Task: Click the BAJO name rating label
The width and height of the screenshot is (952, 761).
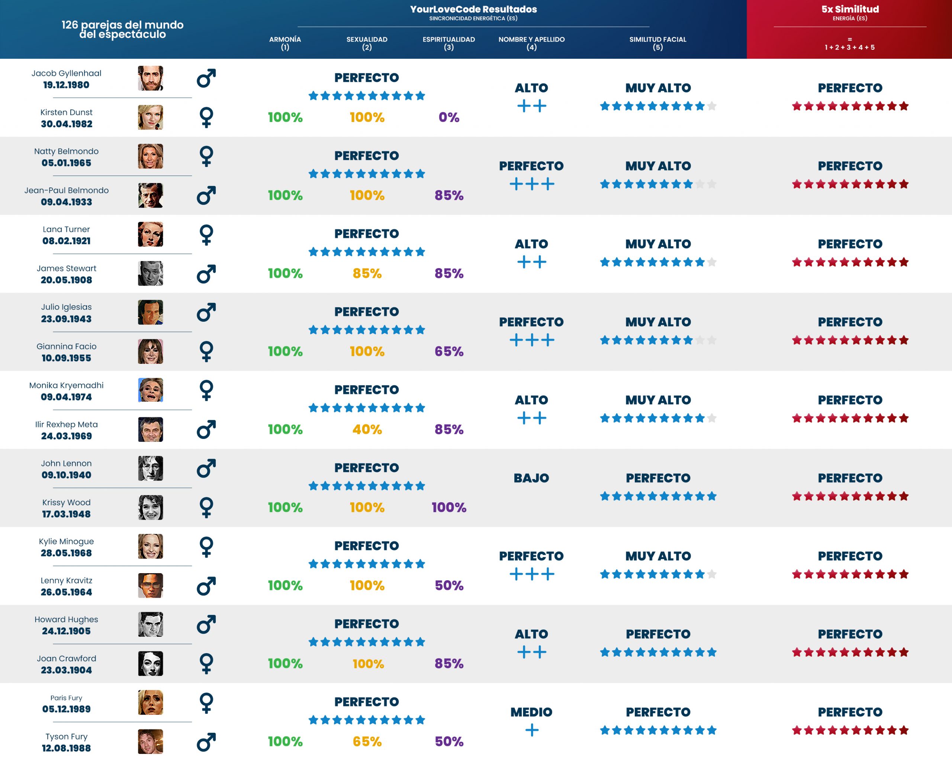Action: tap(531, 478)
